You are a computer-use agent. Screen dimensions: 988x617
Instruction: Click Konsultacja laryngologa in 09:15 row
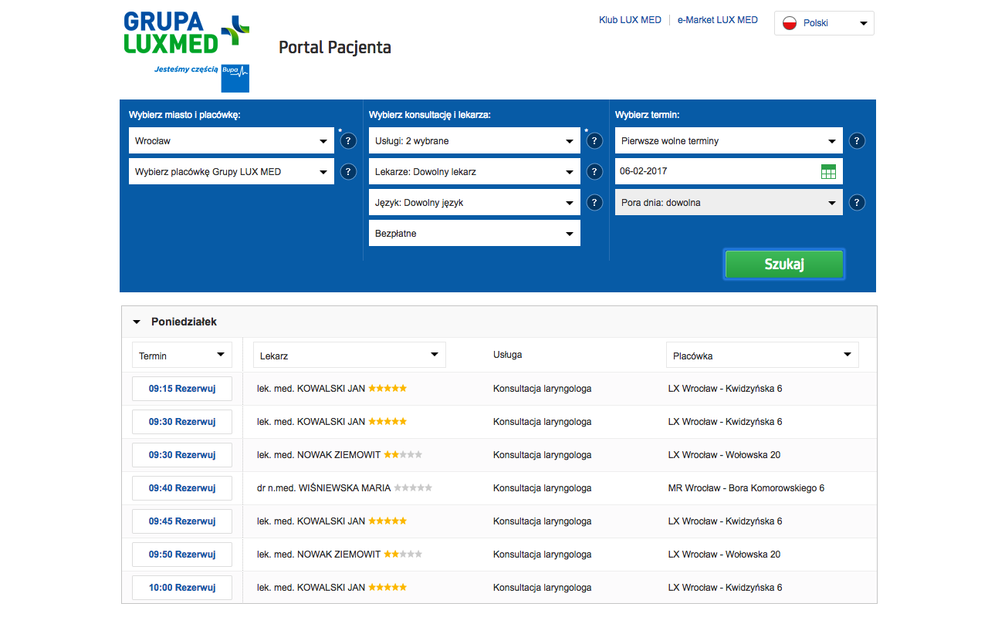coord(543,389)
